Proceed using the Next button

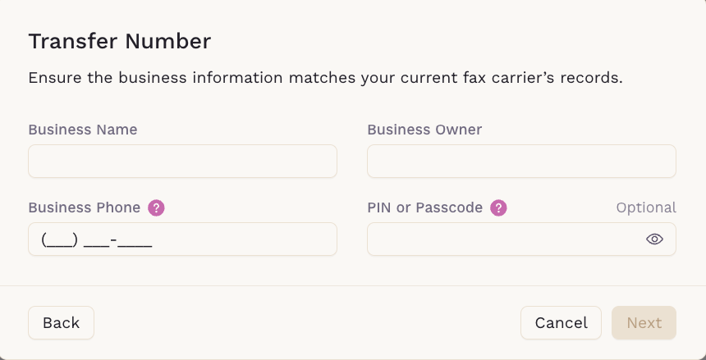(x=644, y=322)
